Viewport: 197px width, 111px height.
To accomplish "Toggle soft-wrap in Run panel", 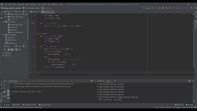I will point(8,91).
